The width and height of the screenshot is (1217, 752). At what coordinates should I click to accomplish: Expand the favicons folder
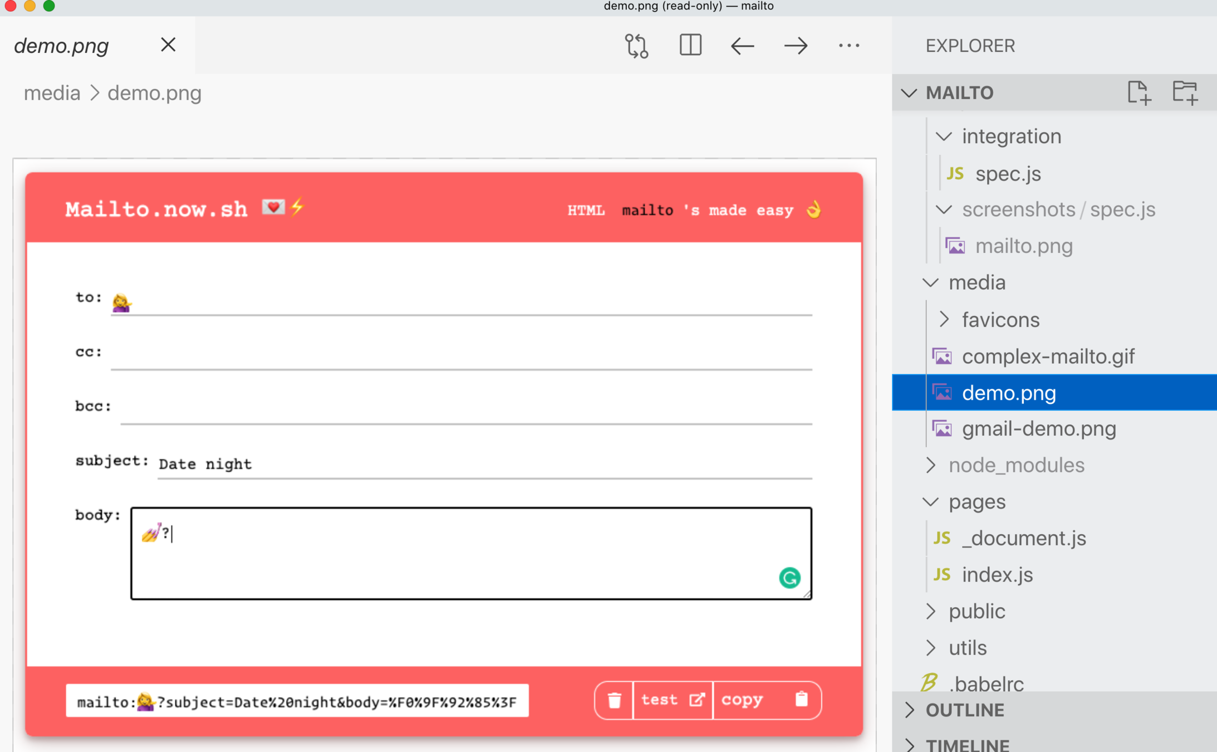pos(944,320)
